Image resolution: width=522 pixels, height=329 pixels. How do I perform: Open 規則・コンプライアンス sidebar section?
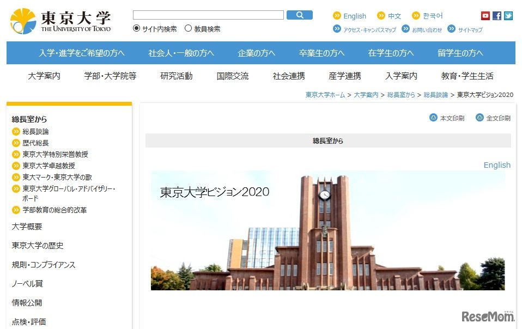pos(44,265)
